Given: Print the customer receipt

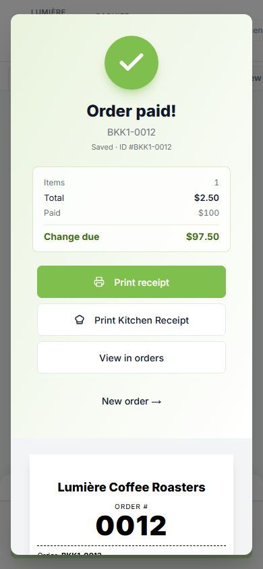Looking at the screenshot, I should (131, 282).
